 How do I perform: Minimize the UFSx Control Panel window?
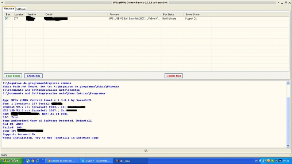282,3
